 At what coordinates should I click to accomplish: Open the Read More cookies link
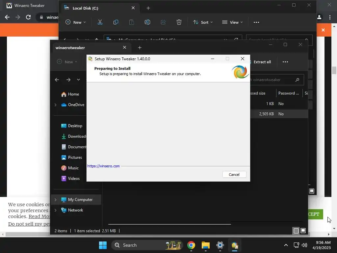point(39,216)
